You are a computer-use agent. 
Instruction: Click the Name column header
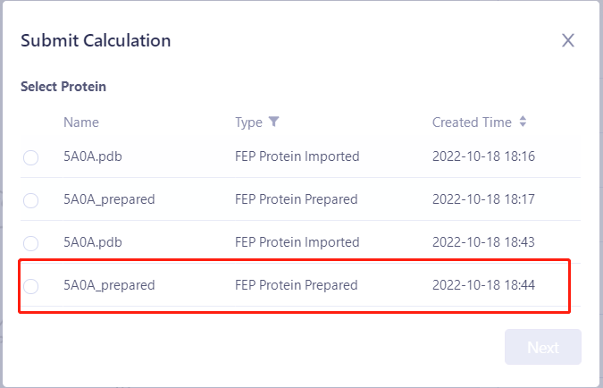click(81, 122)
